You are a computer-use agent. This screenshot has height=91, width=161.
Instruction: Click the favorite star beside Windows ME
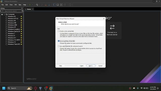point(21,23)
